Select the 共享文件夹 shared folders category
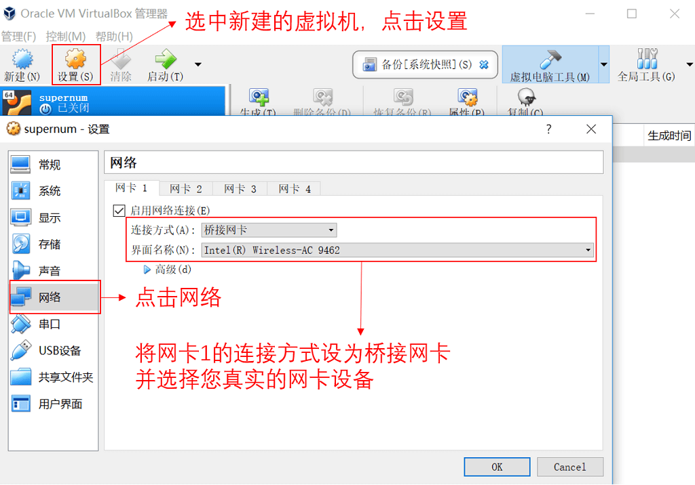Viewport: 695px width, 485px height. 53,377
